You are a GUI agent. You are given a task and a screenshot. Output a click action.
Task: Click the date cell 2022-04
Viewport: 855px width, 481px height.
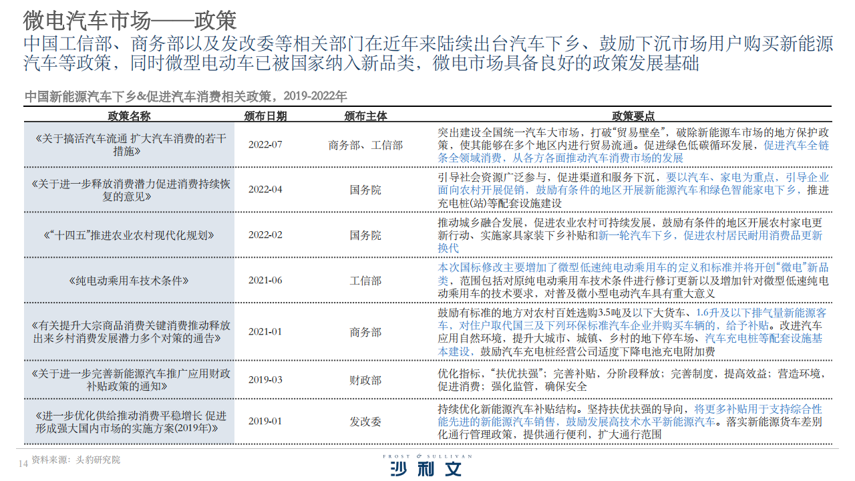[265, 190]
